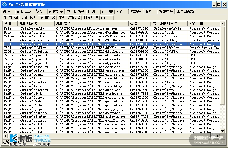The height and width of the screenshot is (148, 228).
Task: Click the vertical scrollbar up arrow
Action: pos(222,24)
